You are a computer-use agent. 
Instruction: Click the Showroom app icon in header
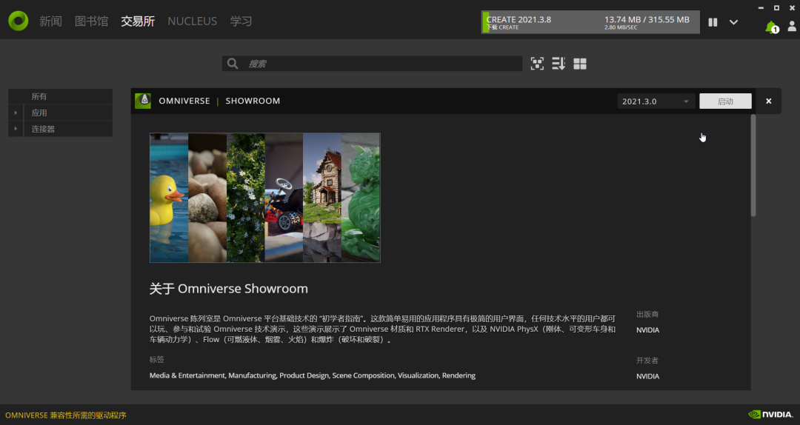click(143, 101)
